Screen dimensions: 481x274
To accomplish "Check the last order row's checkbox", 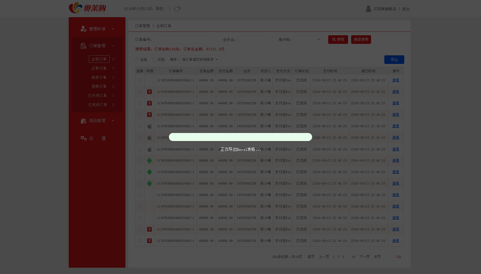I will point(140,241).
